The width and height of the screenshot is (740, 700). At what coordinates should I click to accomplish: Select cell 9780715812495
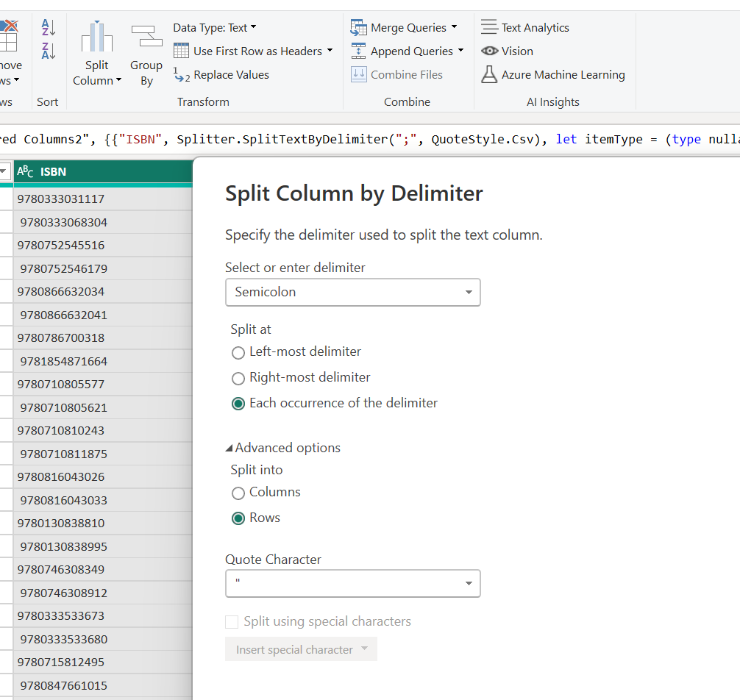tap(103, 661)
